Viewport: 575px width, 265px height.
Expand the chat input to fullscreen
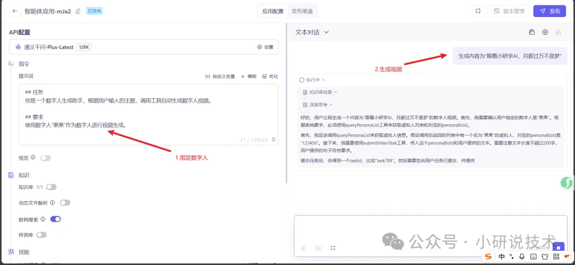point(333,248)
